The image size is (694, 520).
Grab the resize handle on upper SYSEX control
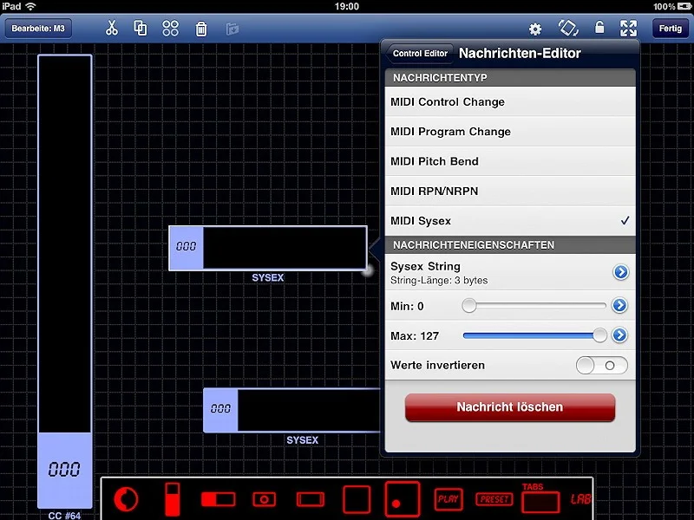(367, 270)
